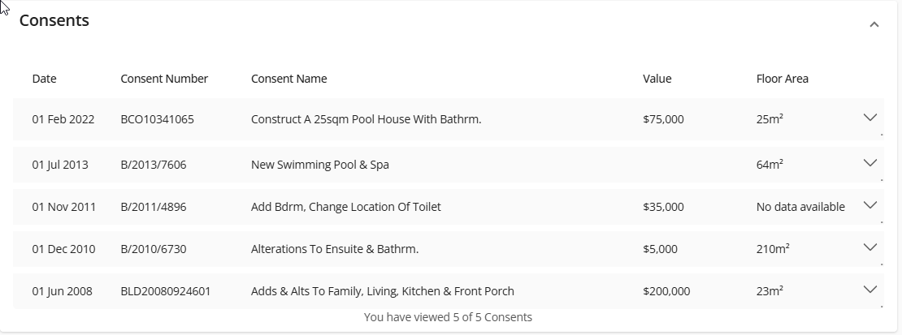This screenshot has height=335, width=902.
Task: Open the New Swimming Pool & Spa consent
Action: (320, 165)
